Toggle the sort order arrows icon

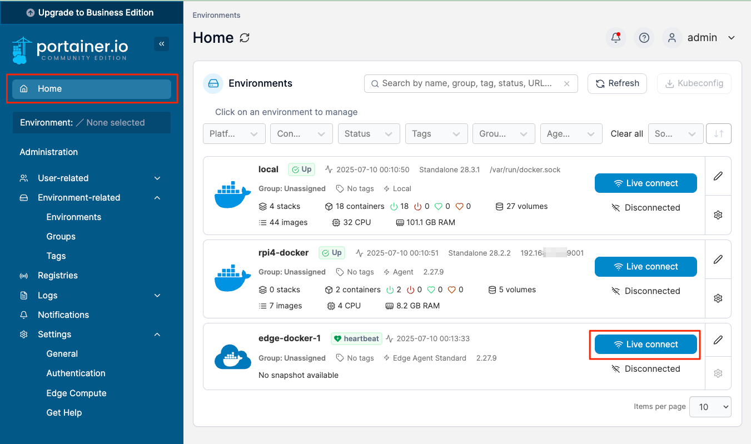(x=719, y=134)
